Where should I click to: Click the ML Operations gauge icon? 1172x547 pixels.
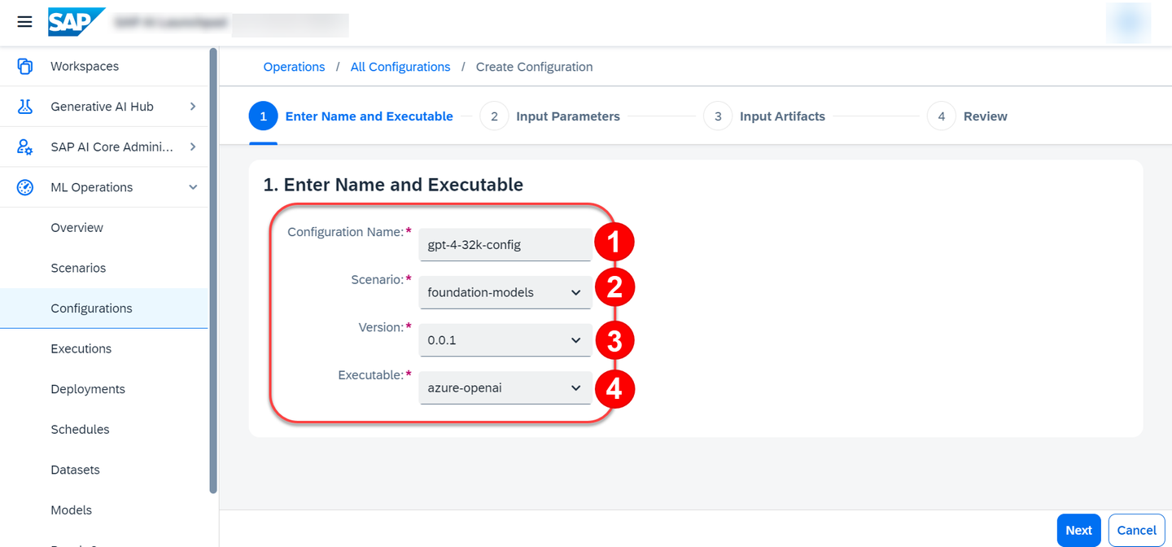pyautogui.click(x=25, y=187)
